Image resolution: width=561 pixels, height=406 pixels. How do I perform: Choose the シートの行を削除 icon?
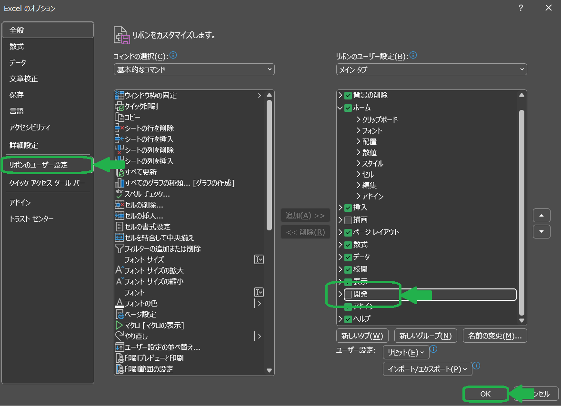[119, 128]
